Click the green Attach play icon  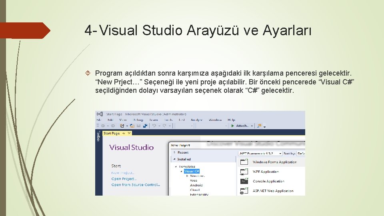pyautogui.click(x=233, y=126)
